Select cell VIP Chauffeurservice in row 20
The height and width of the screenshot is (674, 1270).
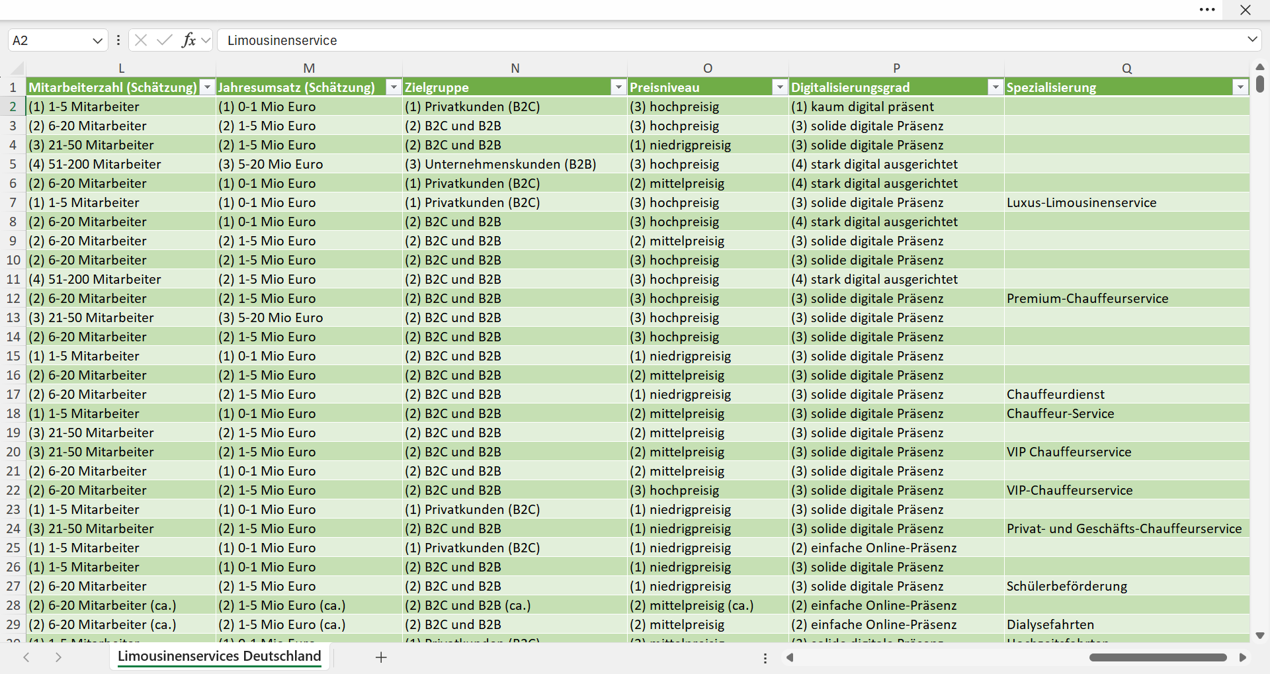[x=1126, y=452]
